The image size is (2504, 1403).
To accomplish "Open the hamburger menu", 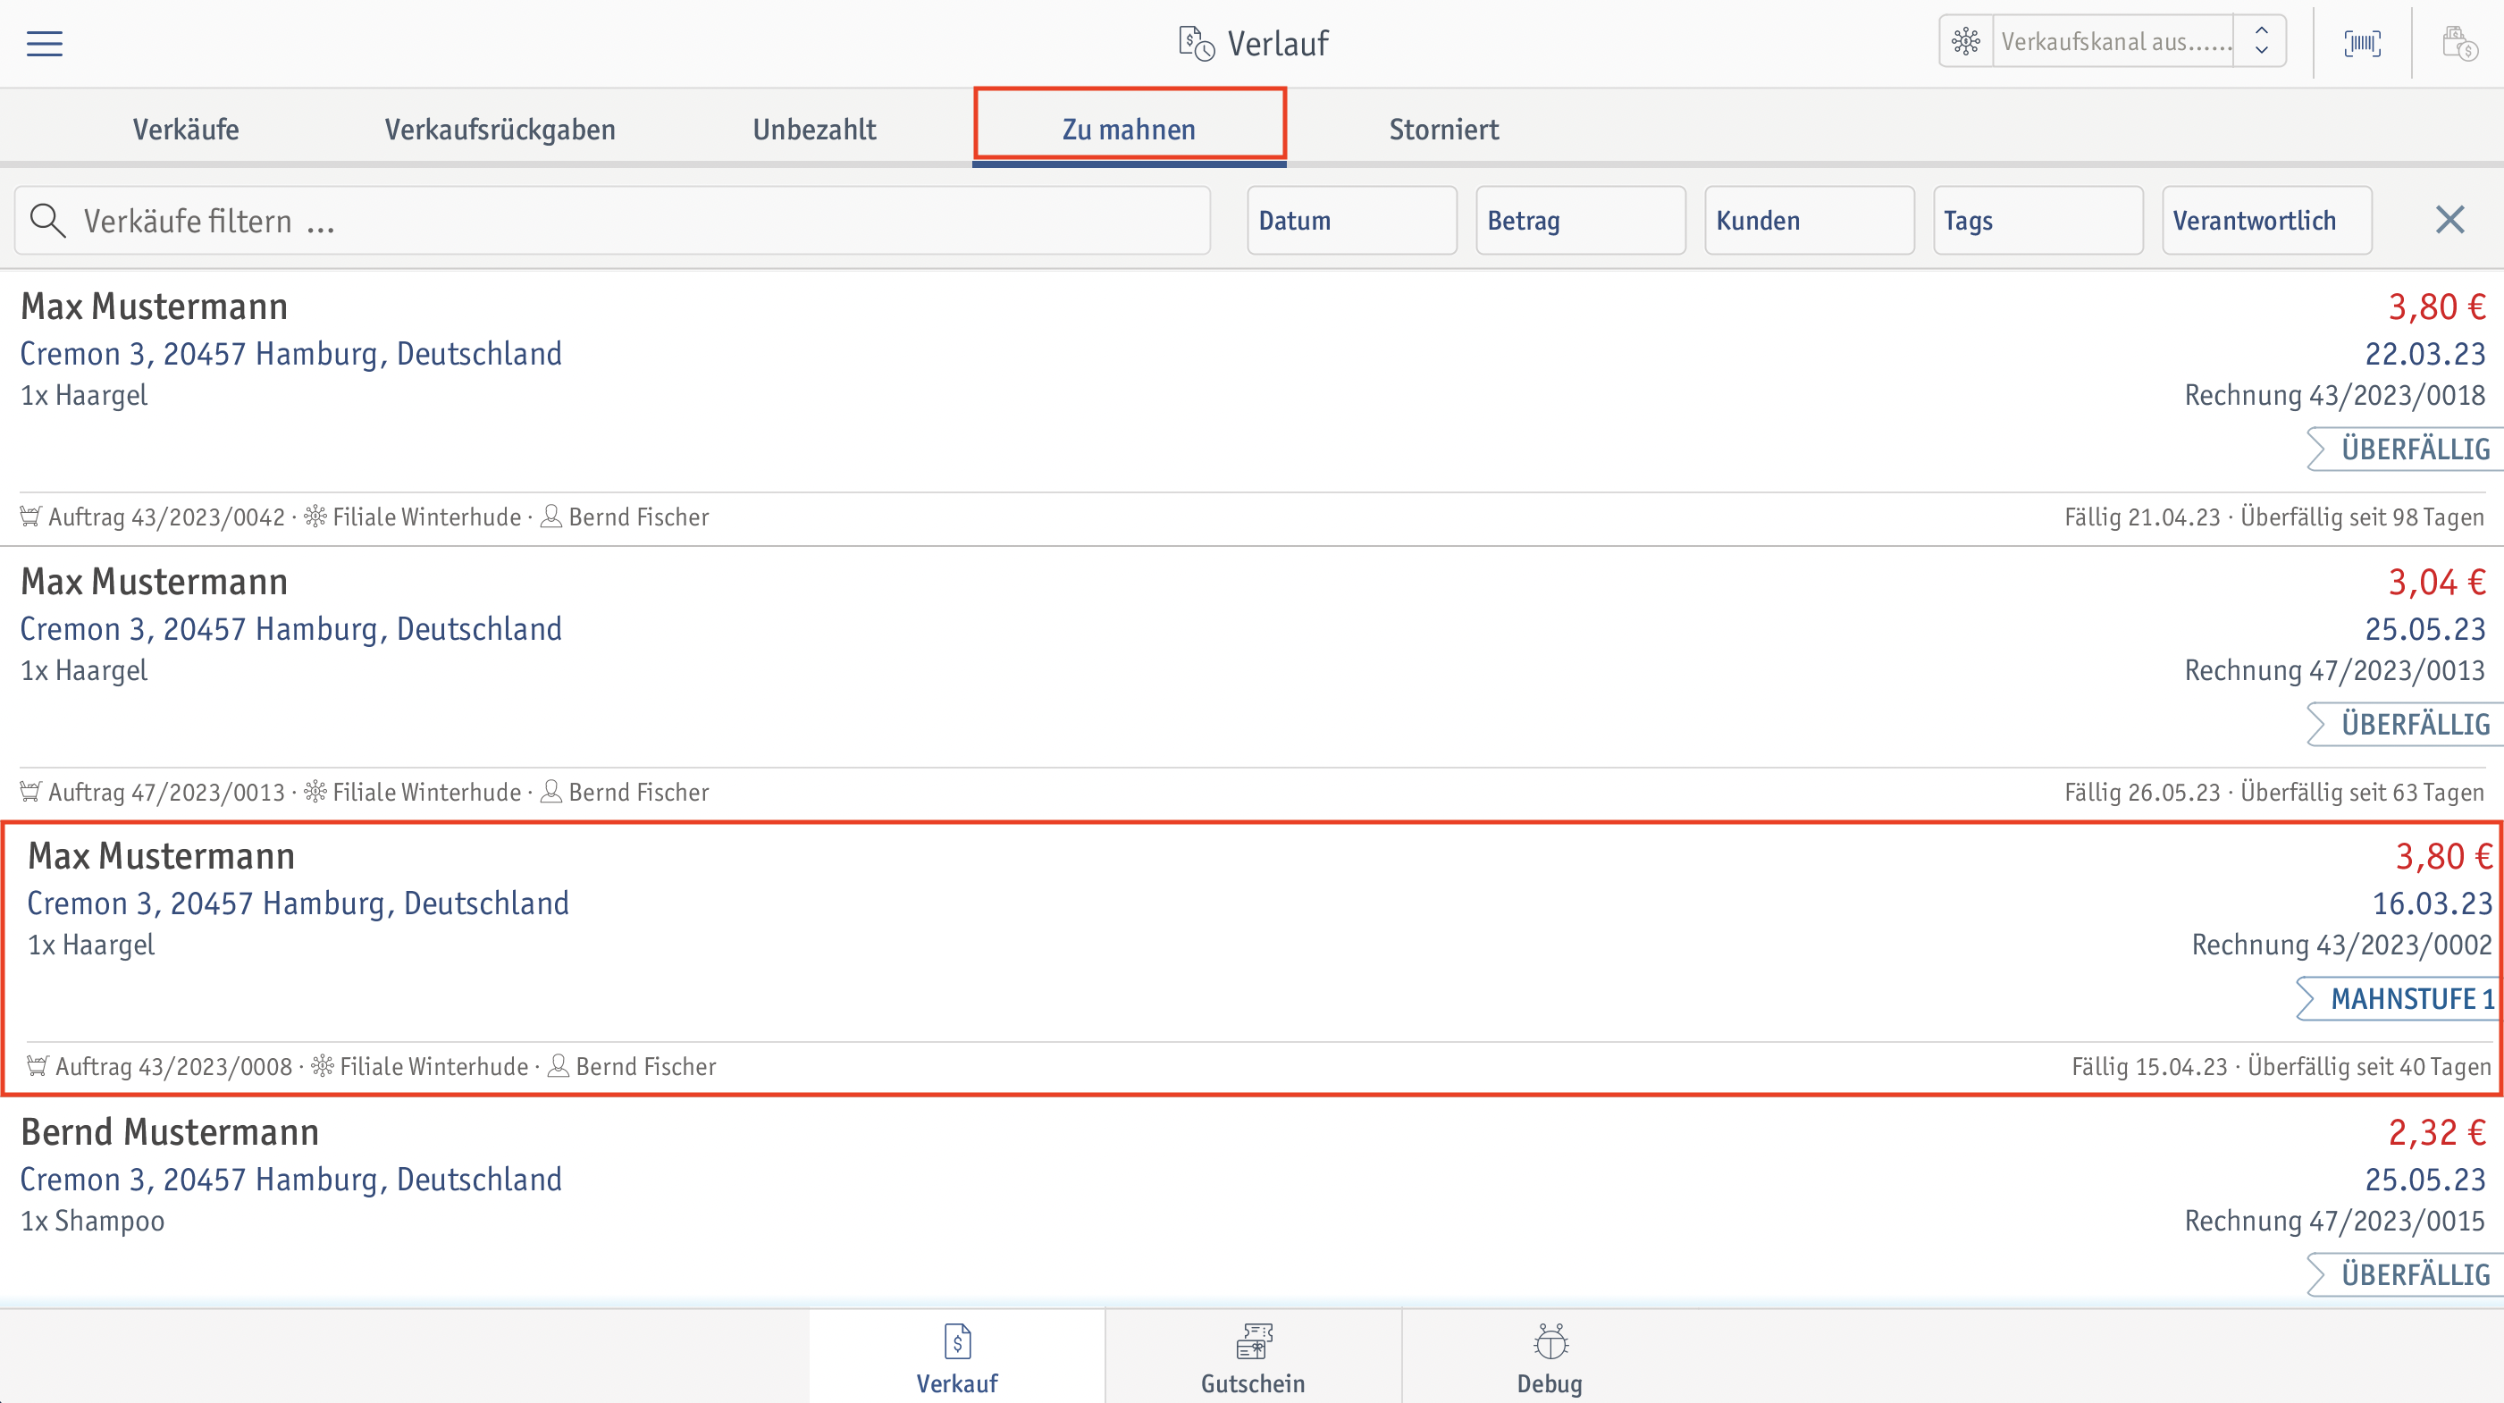I will [x=45, y=44].
